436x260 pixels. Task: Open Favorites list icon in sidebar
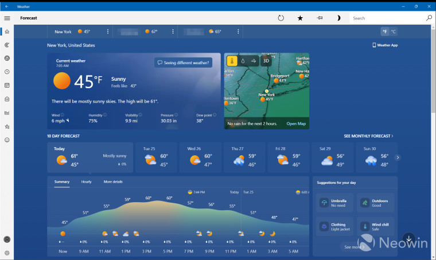pyautogui.click(x=7, y=127)
